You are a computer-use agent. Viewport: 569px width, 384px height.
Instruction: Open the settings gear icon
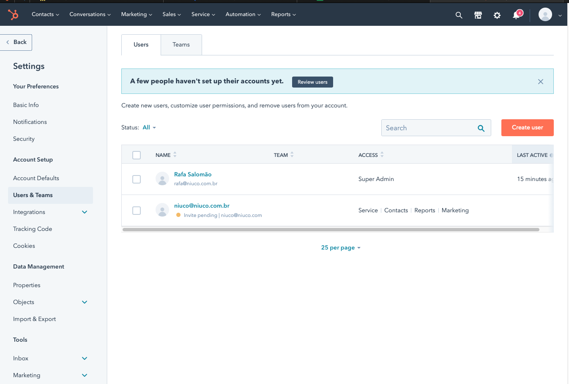coord(497,15)
